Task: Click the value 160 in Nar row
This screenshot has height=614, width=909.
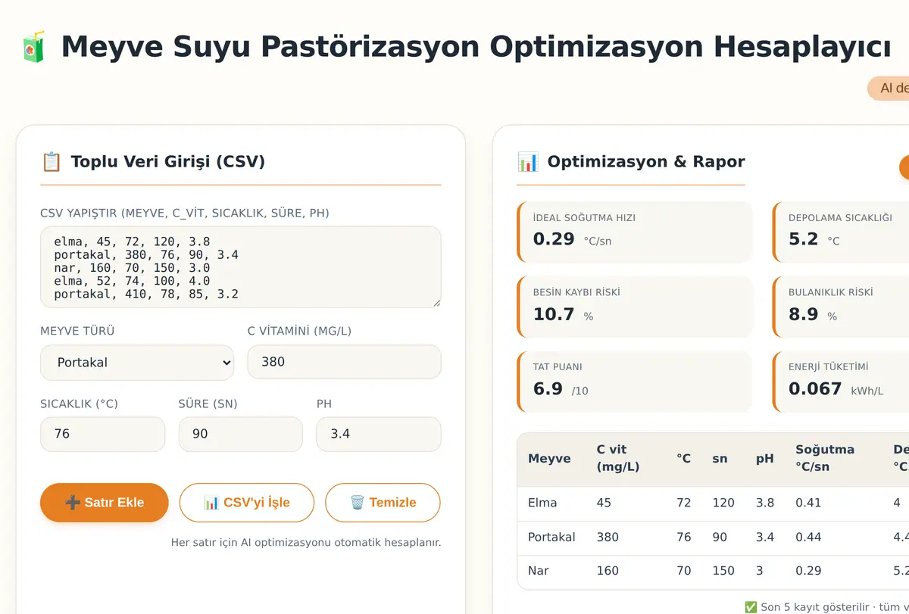Action: coord(608,572)
